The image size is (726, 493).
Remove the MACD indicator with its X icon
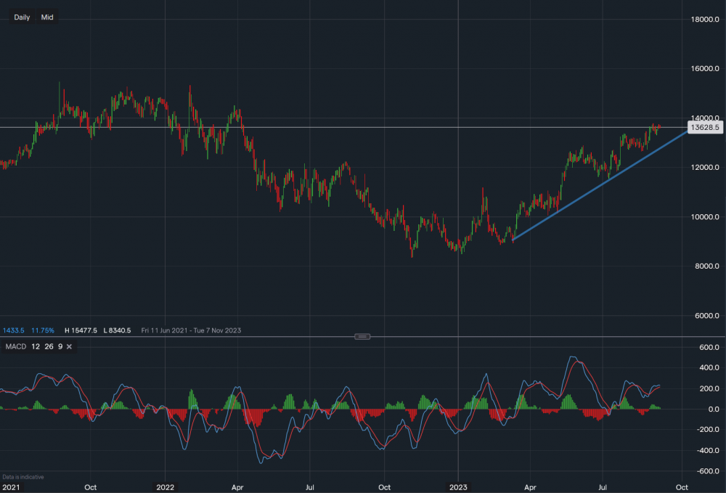point(70,347)
